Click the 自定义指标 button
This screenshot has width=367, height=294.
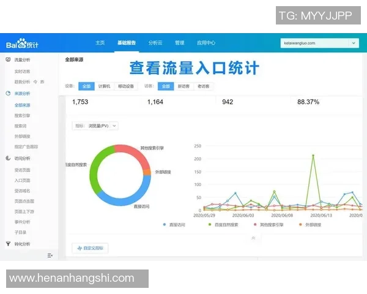point(90,248)
